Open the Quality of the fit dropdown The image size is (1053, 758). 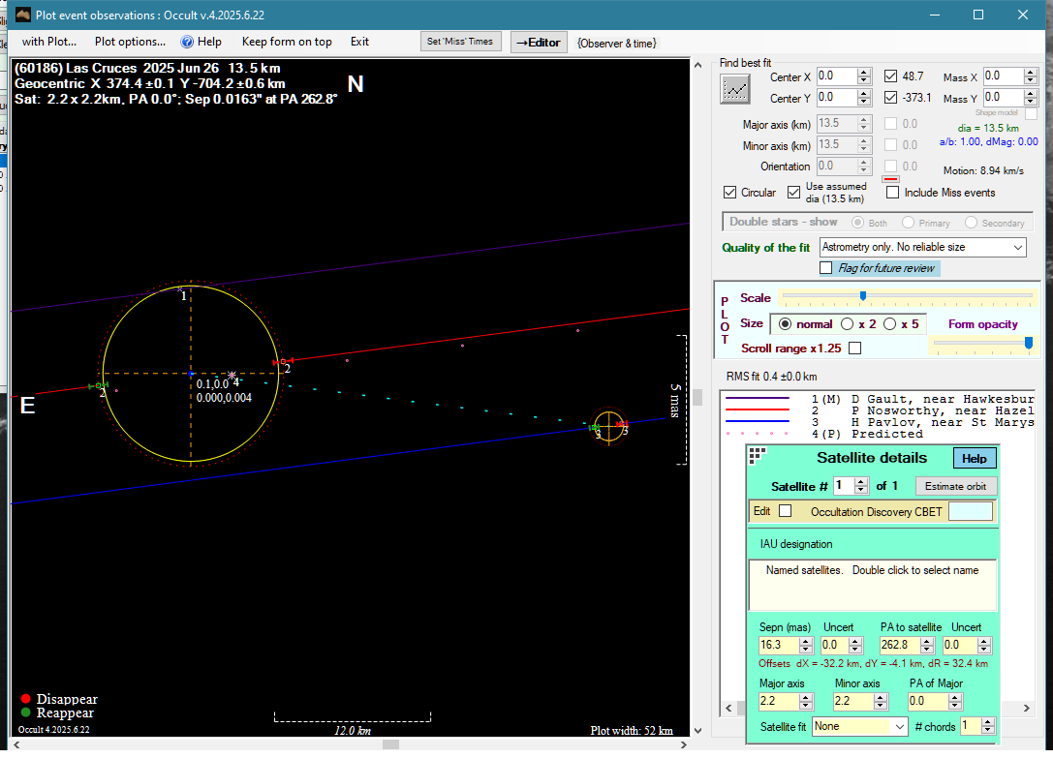tap(921, 247)
